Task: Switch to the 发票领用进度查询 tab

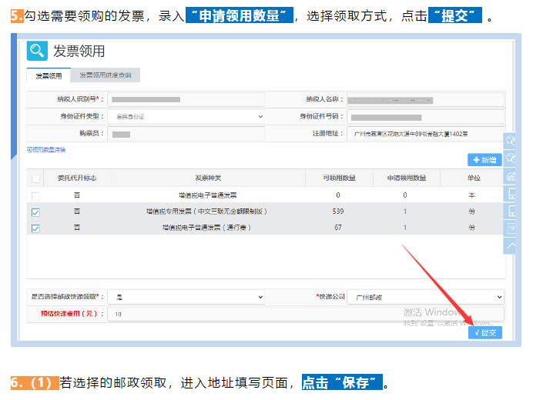Action: 105,76
